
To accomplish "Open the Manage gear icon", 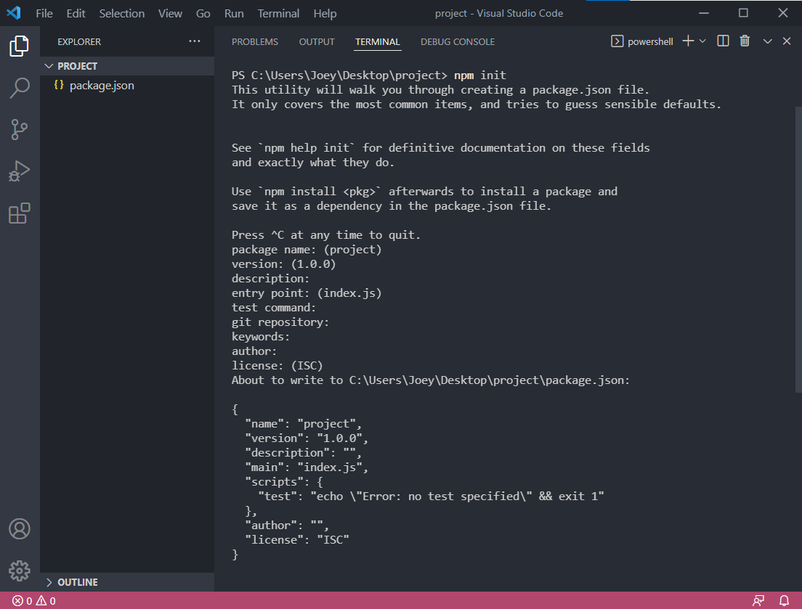I will pos(20,571).
